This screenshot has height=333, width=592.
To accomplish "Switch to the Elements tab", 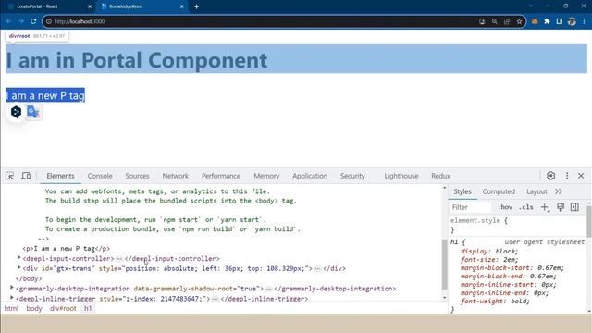I will point(60,176).
